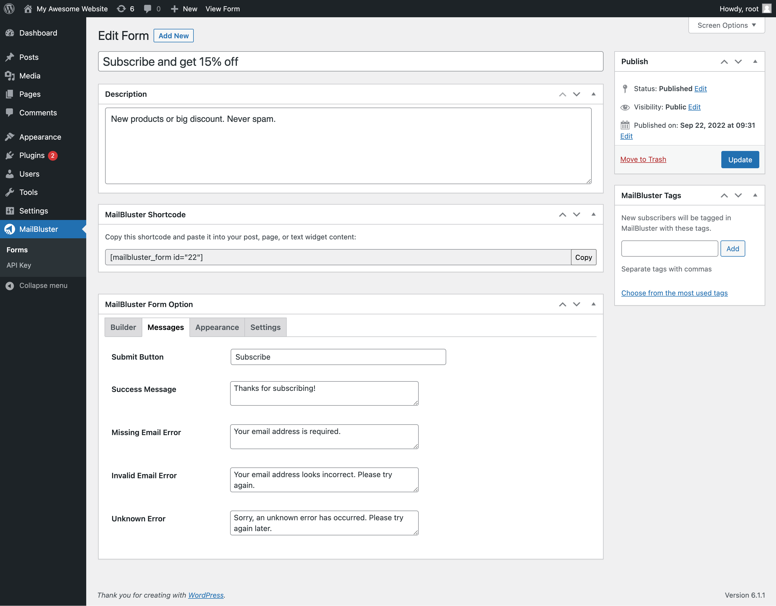The height and width of the screenshot is (606, 776).
Task: Open My Awesome Website home icon
Action: 28,9
